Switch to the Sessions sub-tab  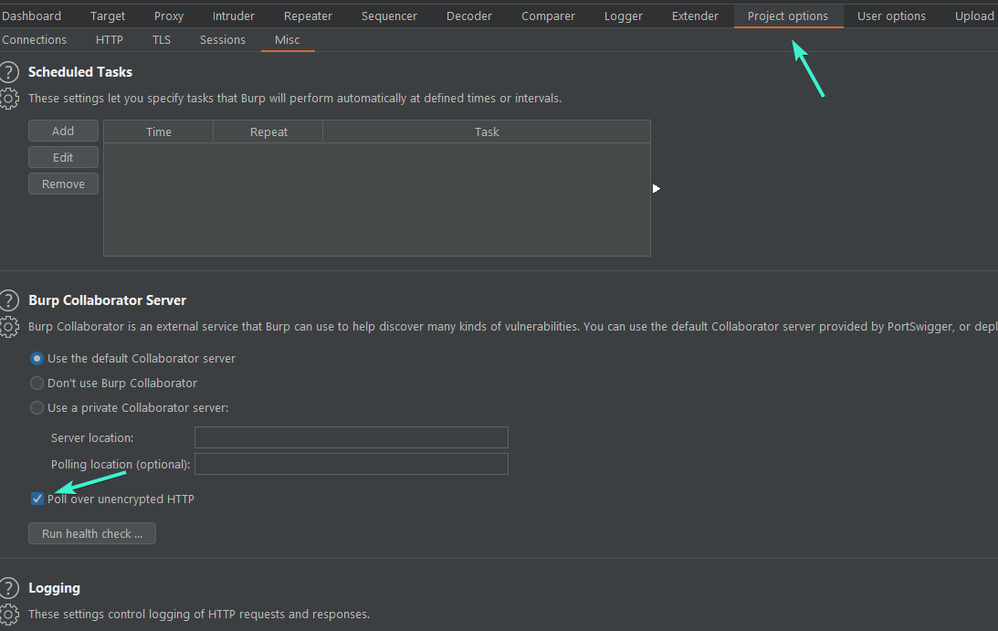click(x=222, y=39)
